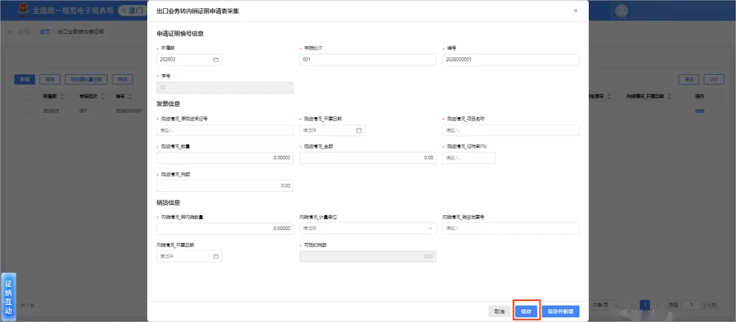Click the 购进情况_原购进凭证号 input field
This screenshot has height=322, width=736.
225,130
